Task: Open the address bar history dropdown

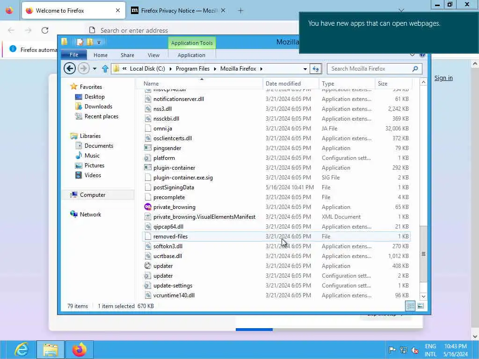Action: (305, 69)
